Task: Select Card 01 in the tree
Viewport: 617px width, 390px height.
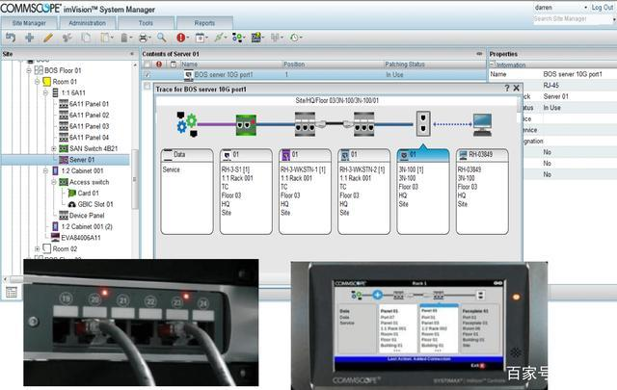Action: (x=88, y=193)
